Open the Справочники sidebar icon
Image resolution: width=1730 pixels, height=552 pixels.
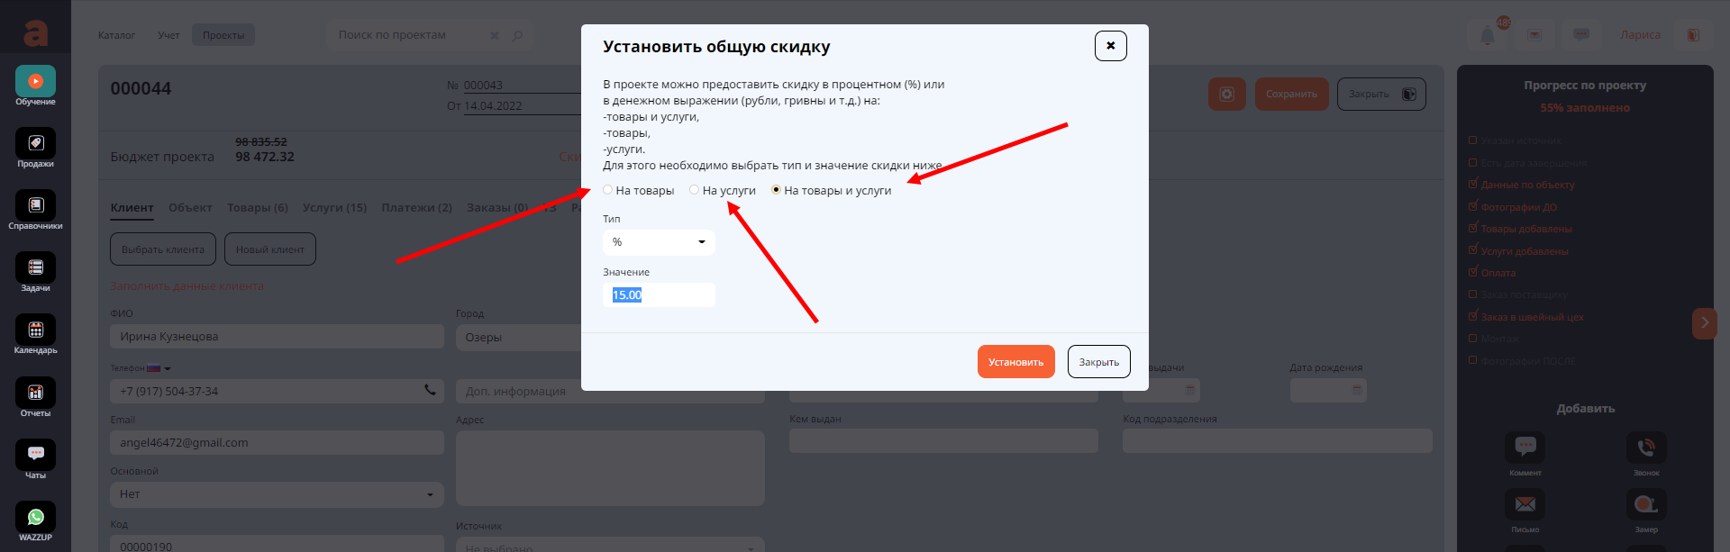point(35,206)
